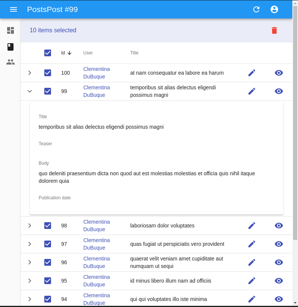Viewport: 298px width, 307px height.
Task: Open Clementina DuBuque's profile from post 99
Action: click(96, 91)
